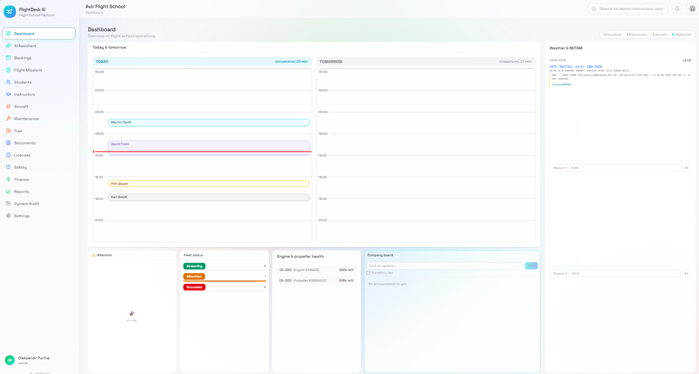The height and width of the screenshot is (374, 699).
Task: Click the '1 students' stat chip
Action: [613, 35]
